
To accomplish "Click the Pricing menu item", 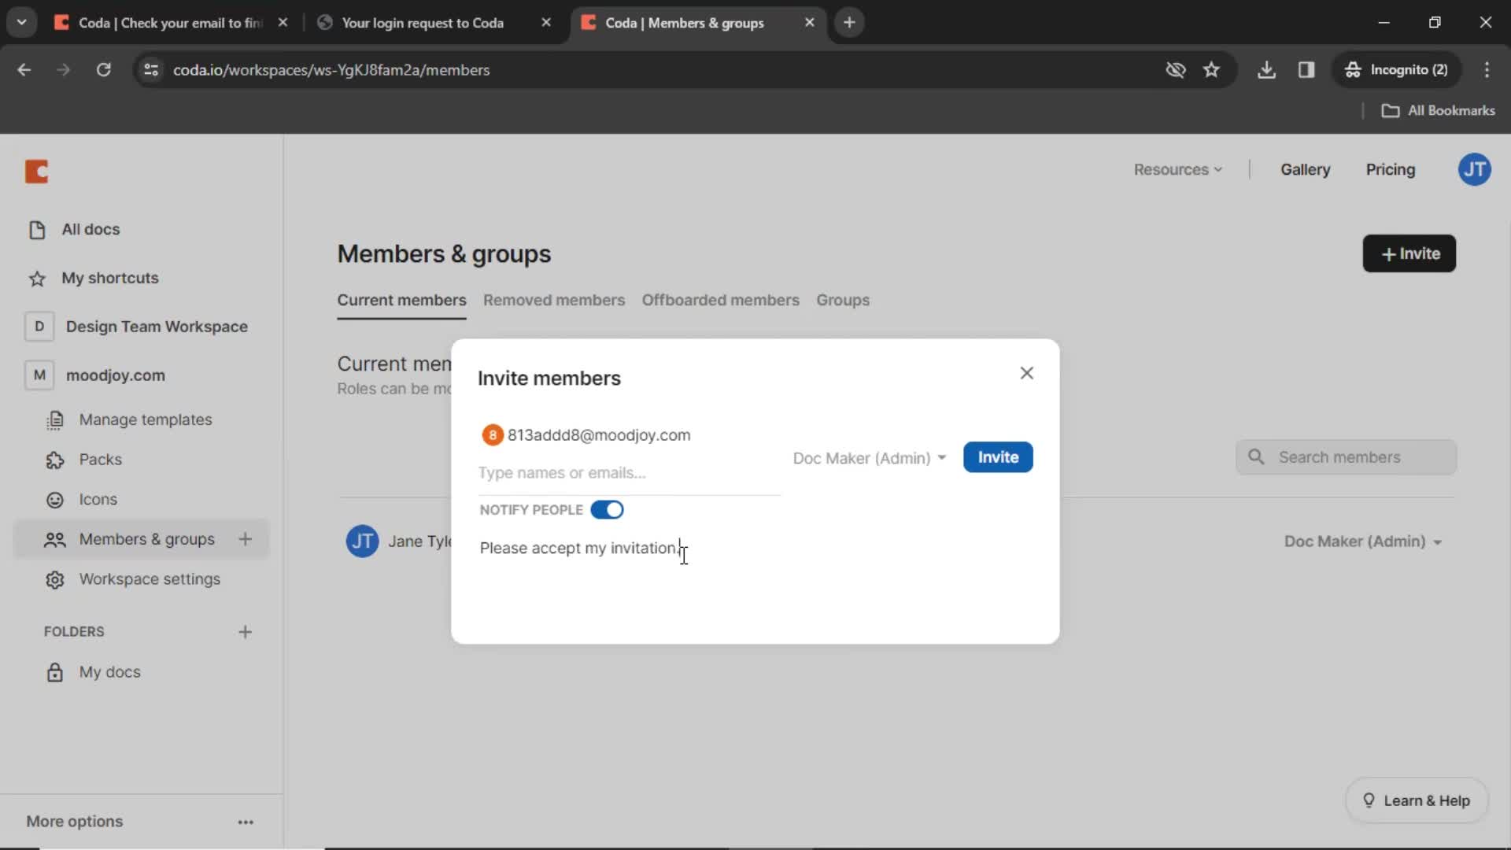I will pyautogui.click(x=1390, y=169).
